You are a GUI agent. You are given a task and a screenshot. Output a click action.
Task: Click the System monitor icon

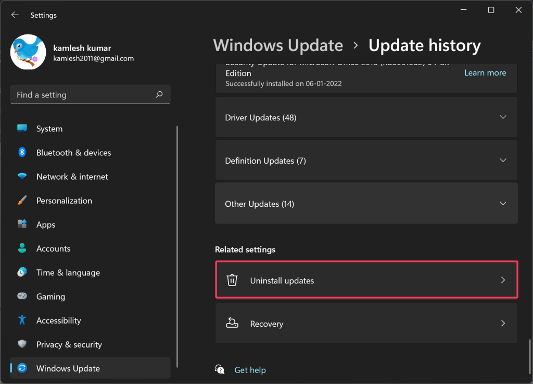pyautogui.click(x=22, y=128)
